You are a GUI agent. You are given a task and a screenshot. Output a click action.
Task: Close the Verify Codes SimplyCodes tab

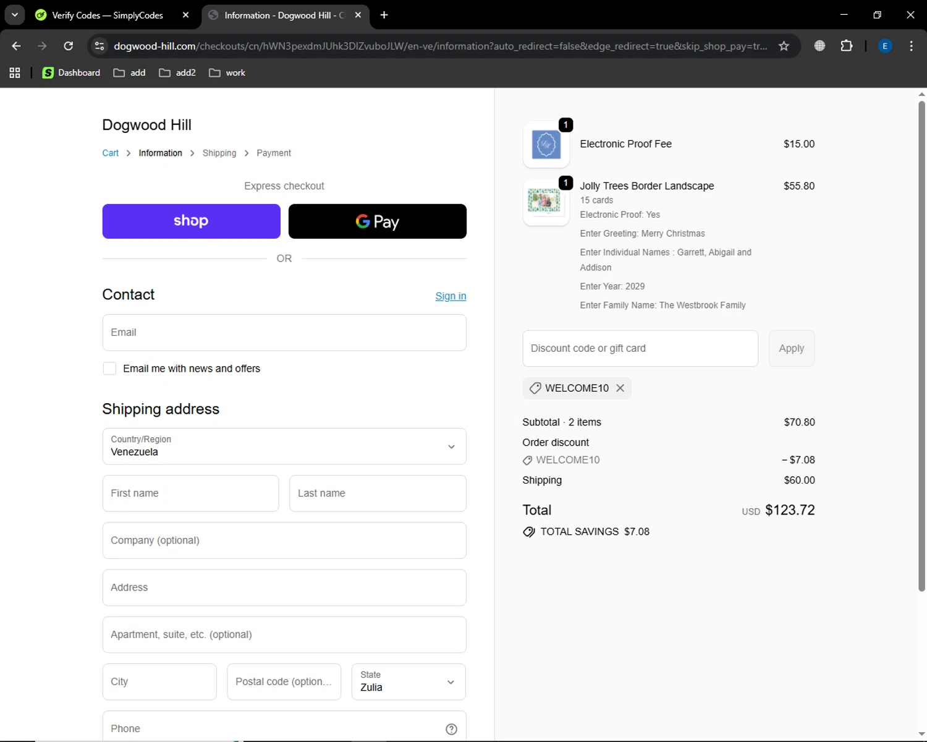point(185,15)
